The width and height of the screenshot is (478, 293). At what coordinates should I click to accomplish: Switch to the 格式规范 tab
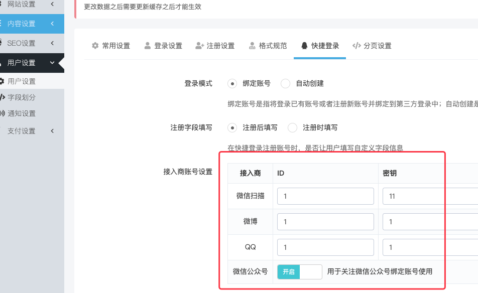268,46
